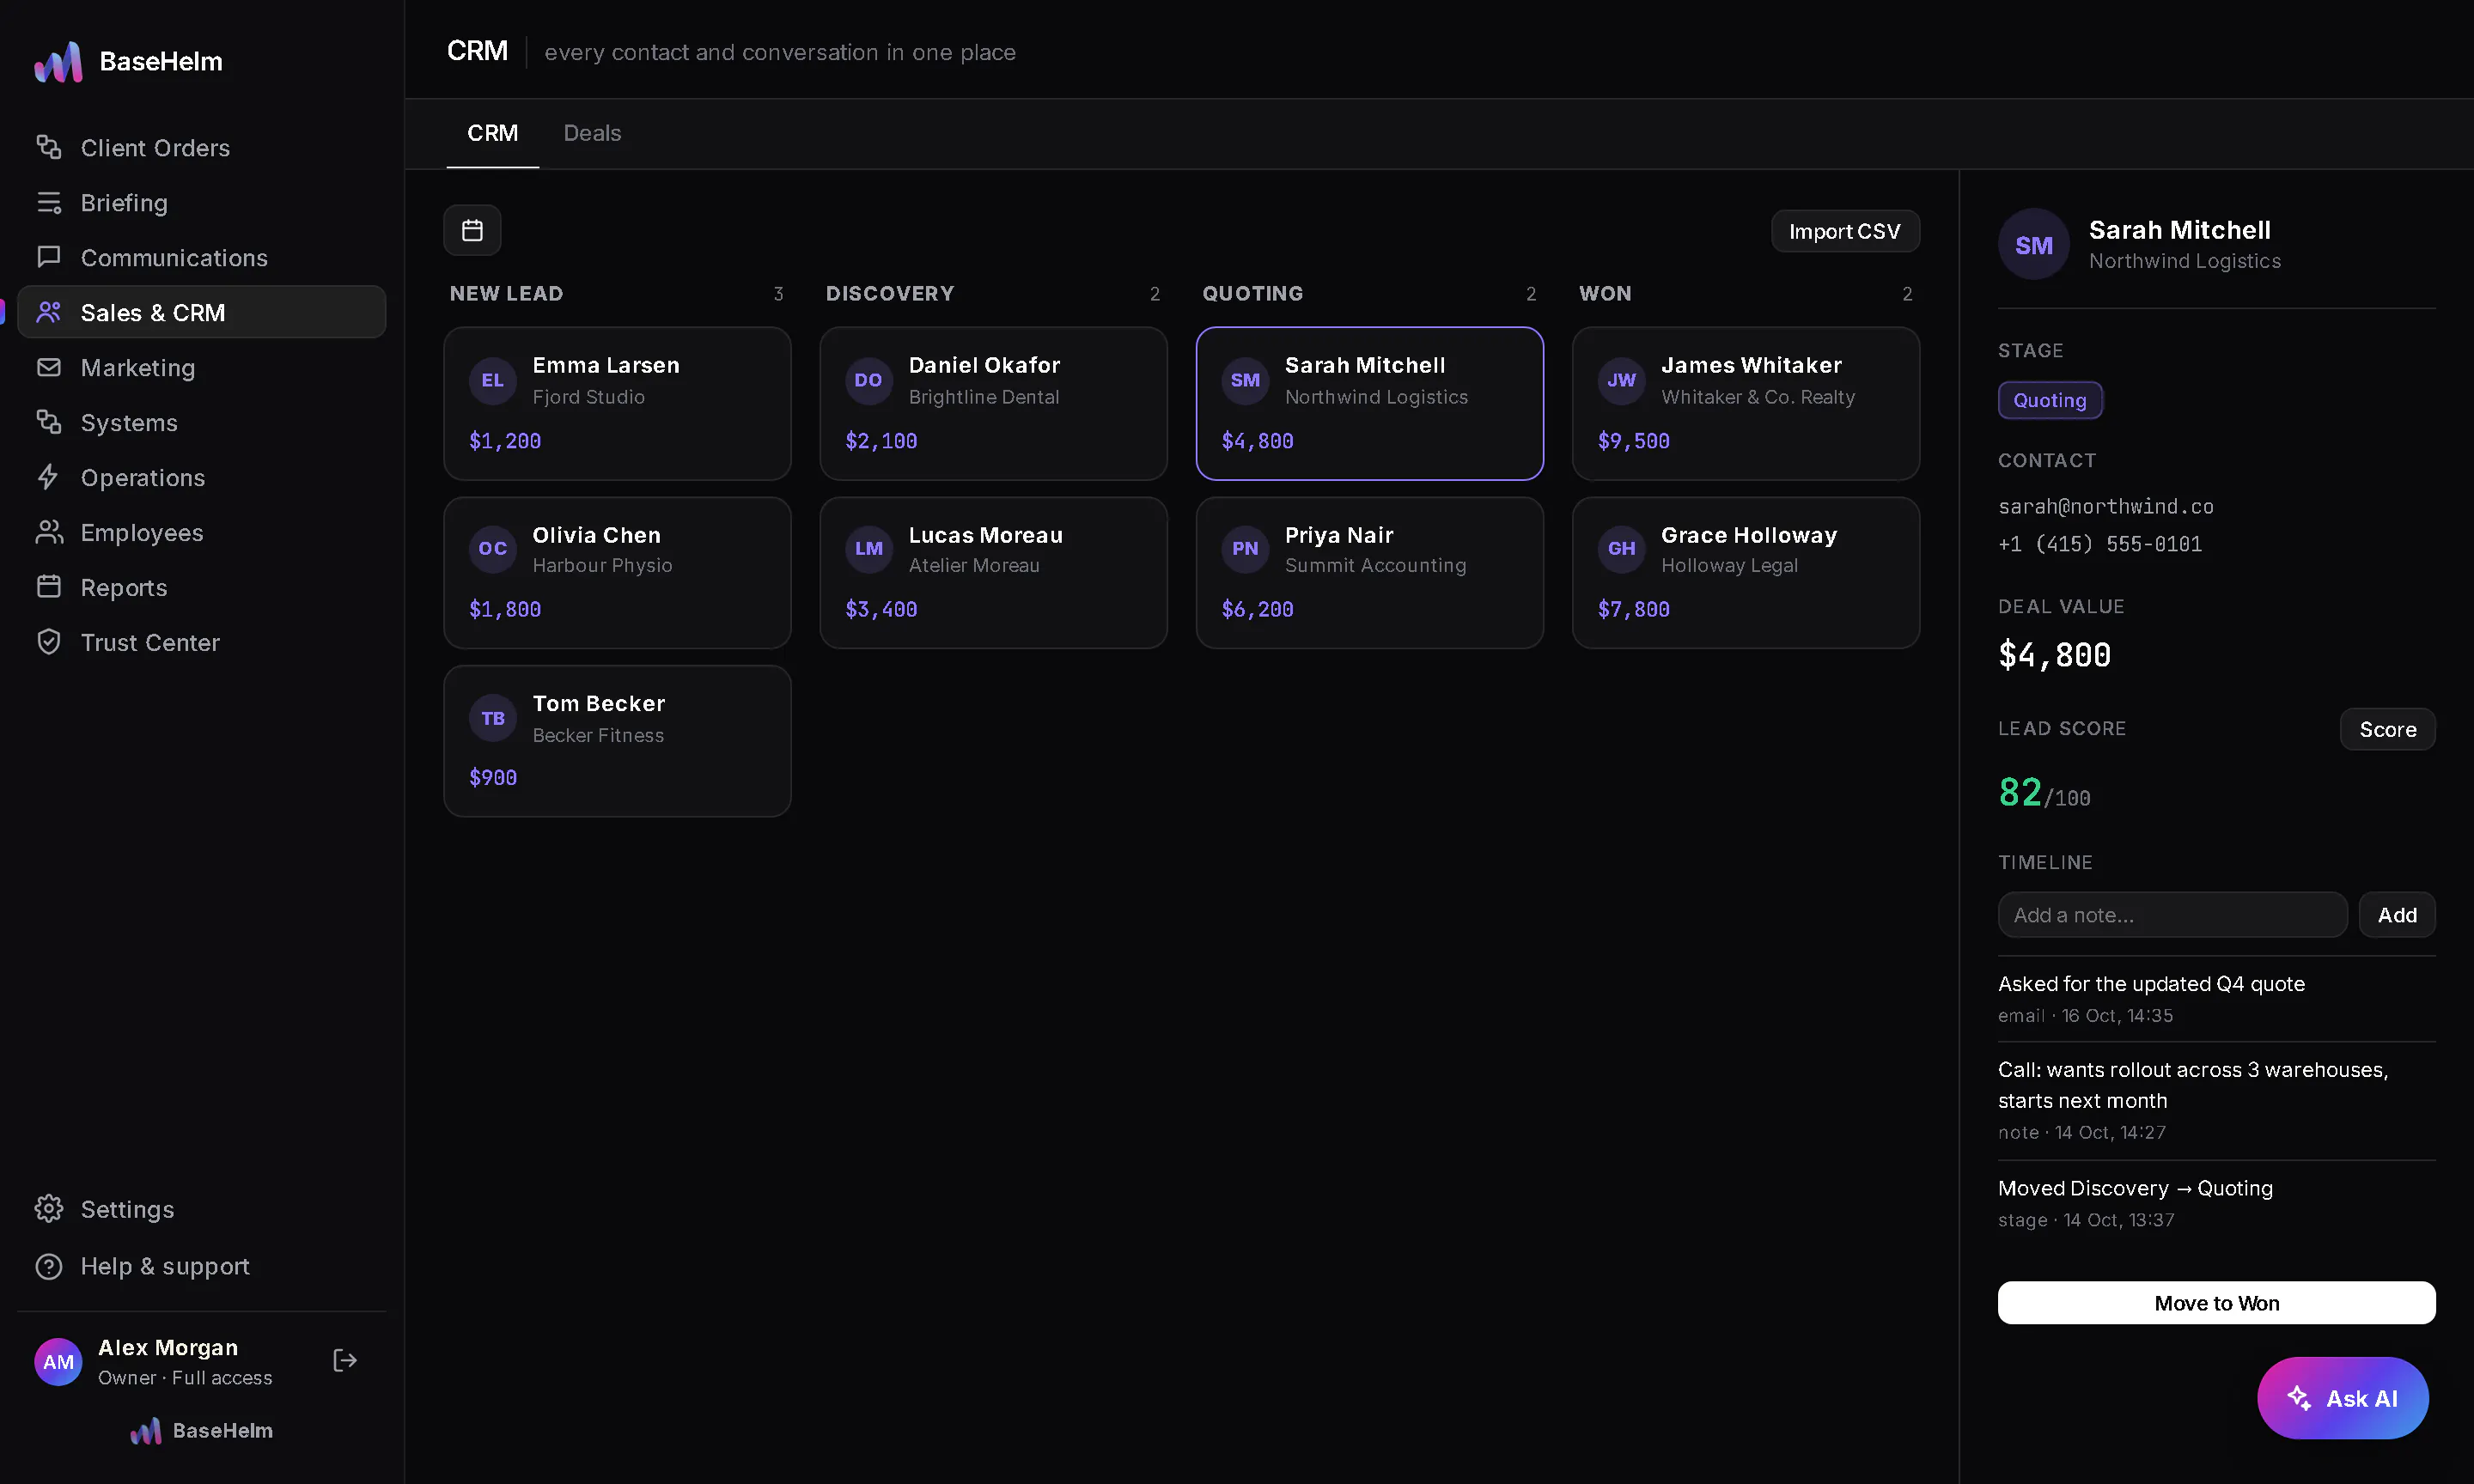Click the sarah@northwind.co email
Screen dimensions: 2474x1484
2105,507
